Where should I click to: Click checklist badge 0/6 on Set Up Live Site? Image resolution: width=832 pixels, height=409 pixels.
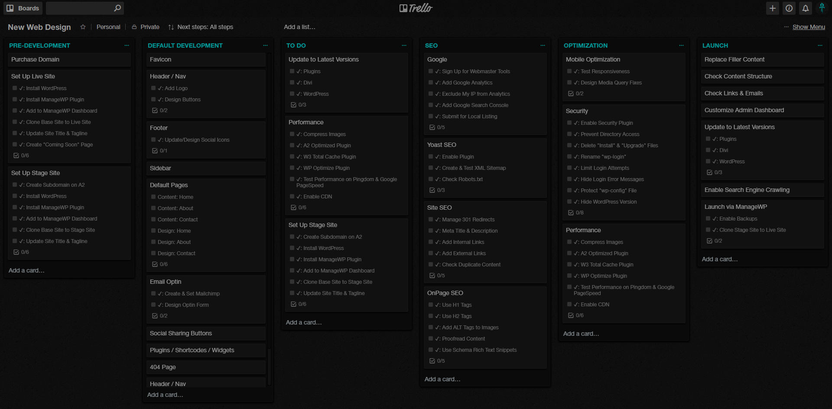[21, 156]
